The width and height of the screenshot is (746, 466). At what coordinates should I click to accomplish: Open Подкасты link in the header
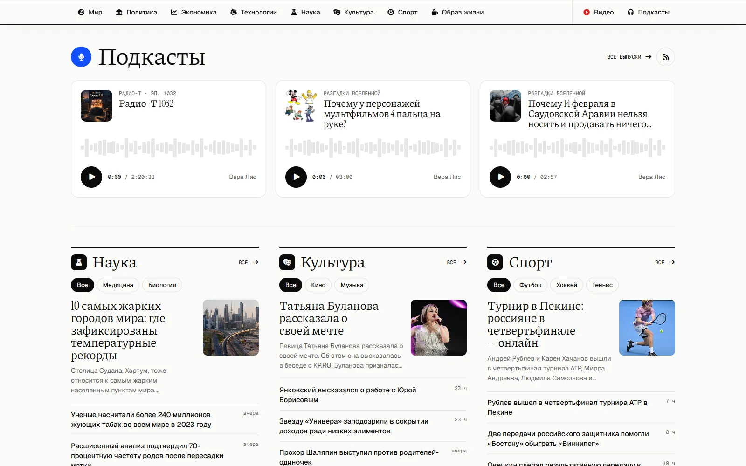(648, 12)
